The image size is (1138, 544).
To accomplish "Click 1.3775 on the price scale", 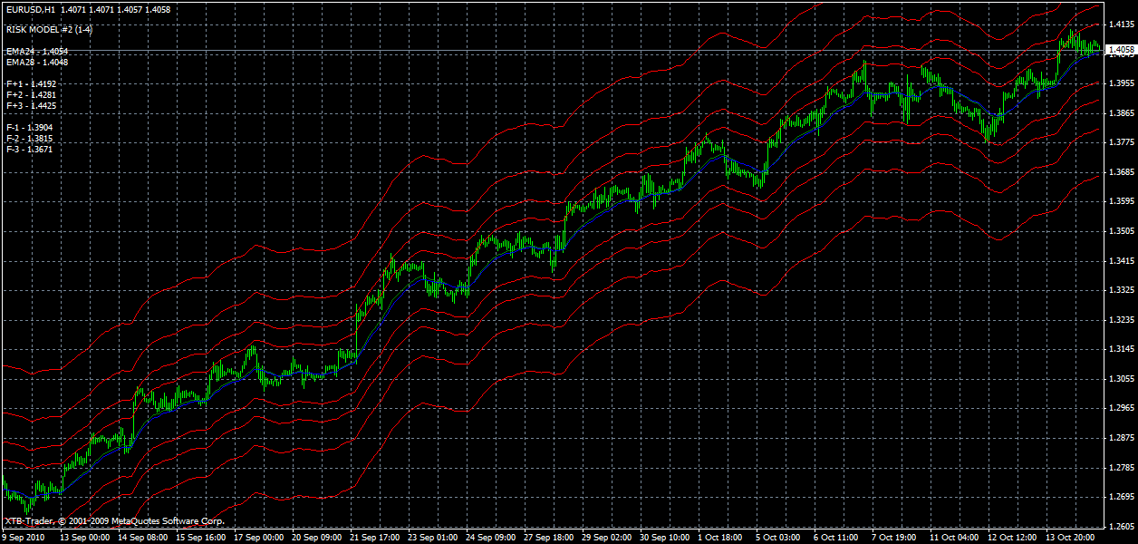I will (1122, 142).
